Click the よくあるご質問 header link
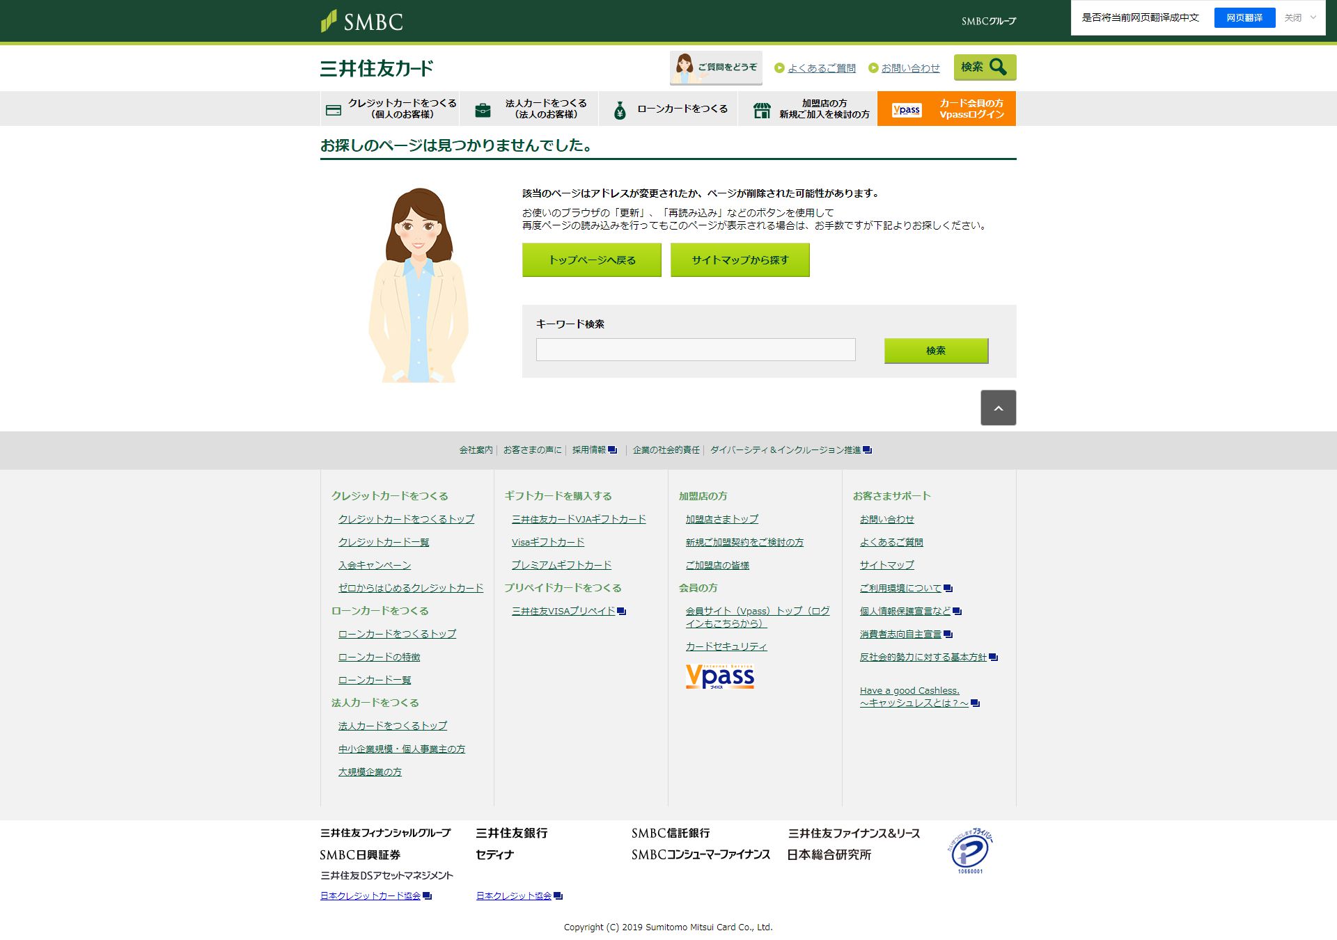The image size is (1337, 940). click(x=822, y=68)
